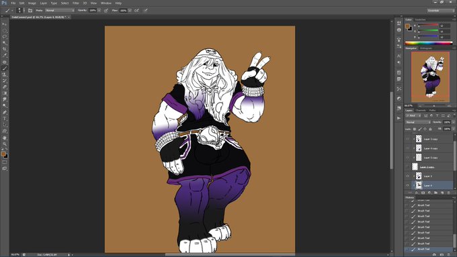The image size is (457, 257).
Task: Switch to the Swatches tab
Action: 420,19
